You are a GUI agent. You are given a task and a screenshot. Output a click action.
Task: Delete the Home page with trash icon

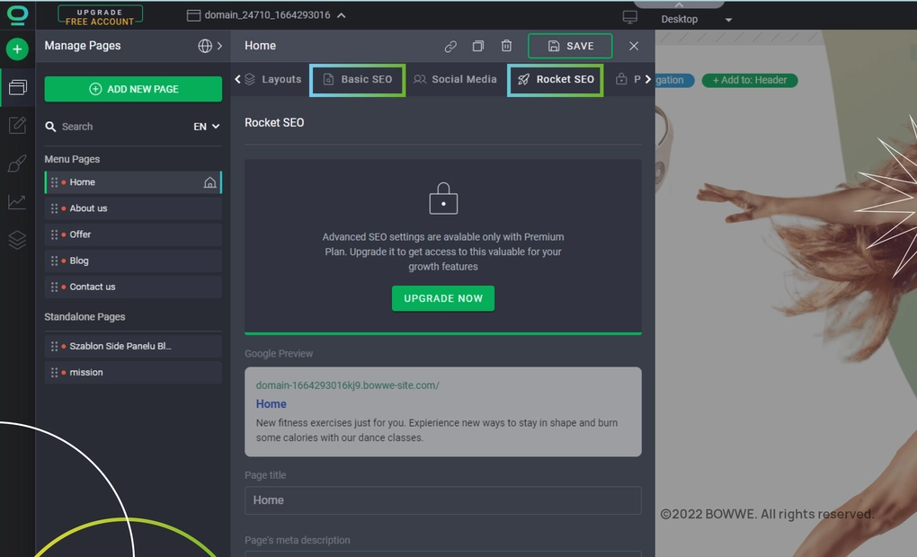click(506, 46)
